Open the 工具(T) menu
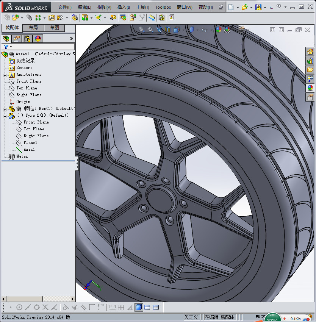Image resolution: width=316 pixels, height=322 pixels. point(142,7)
